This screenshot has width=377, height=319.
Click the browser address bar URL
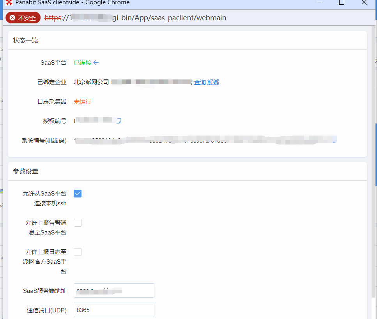click(135, 18)
